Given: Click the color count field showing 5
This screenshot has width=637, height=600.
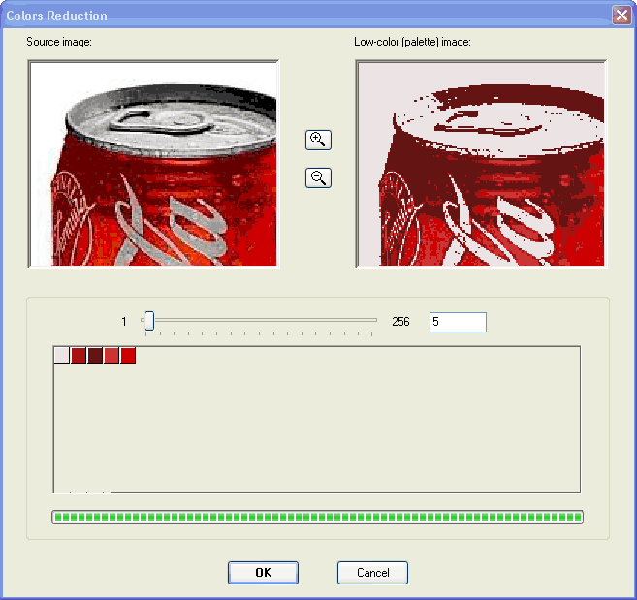Looking at the screenshot, I should click(457, 322).
